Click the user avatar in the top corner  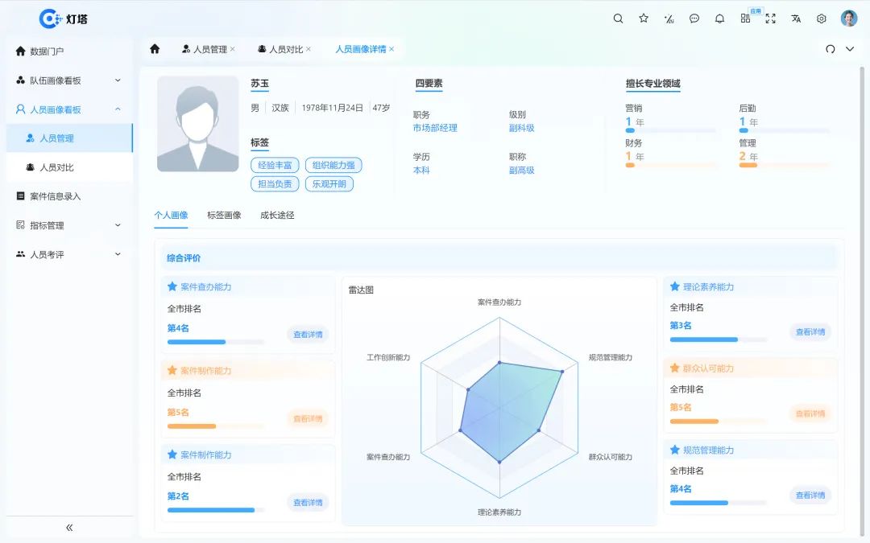click(x=848, y=18)
